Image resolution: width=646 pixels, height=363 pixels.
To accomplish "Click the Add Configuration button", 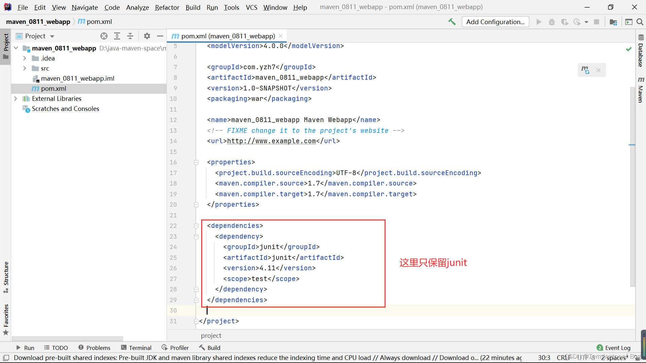I will pyautogui.click(x=495, y=21).
